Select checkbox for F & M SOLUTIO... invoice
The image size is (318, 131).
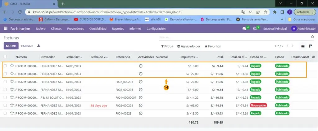[x=5, y=97]
